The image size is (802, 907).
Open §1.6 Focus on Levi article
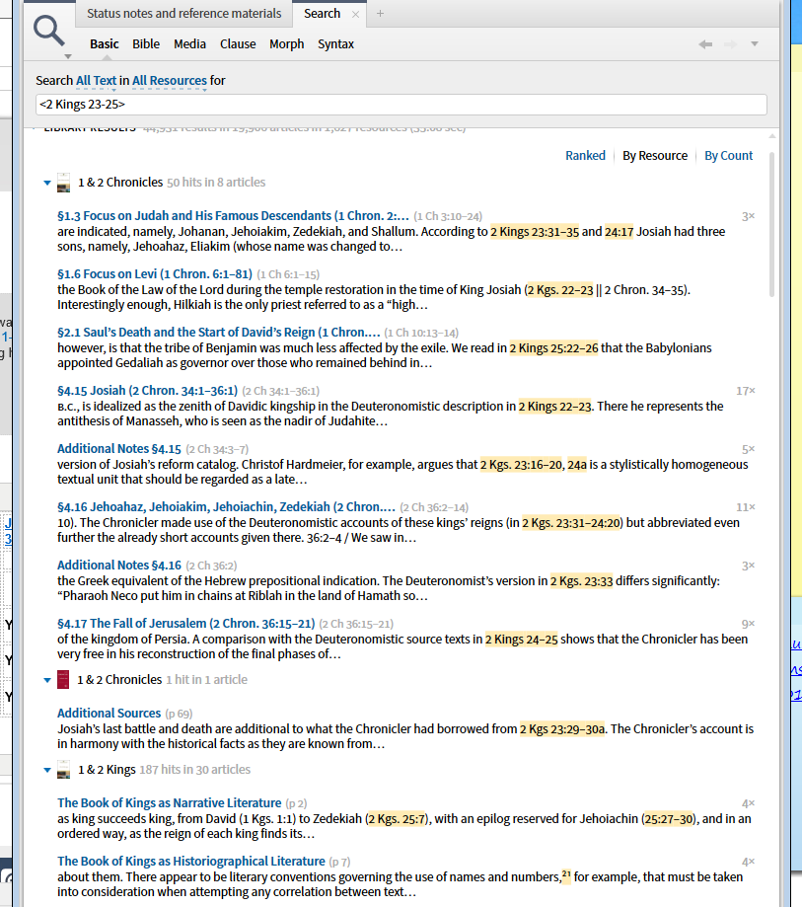[155, 274]
